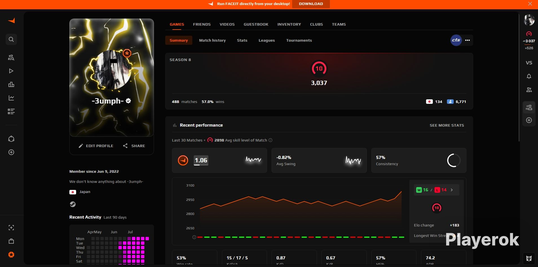
Task: Open SEE MORE STATS link
Action: (447, 125)
